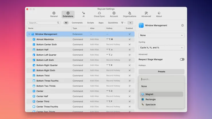
Task: Click the magnifier icon in search field
Action: (x=58, y=23)
